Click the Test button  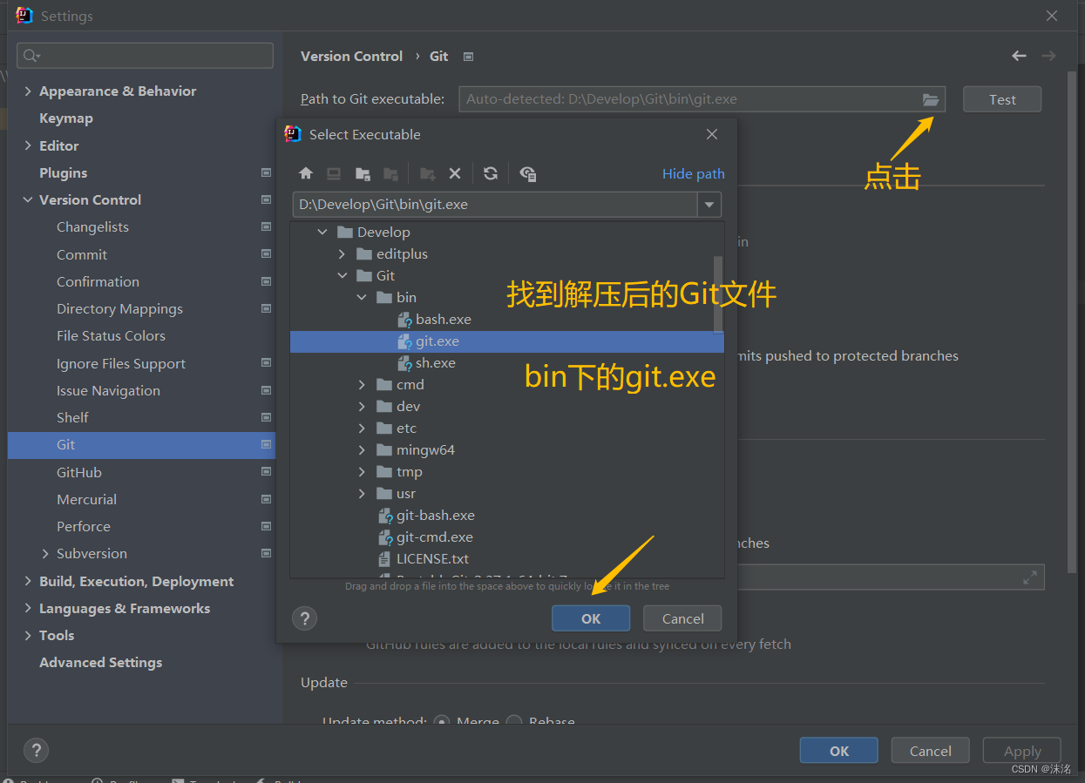(x=1002, y=99)
